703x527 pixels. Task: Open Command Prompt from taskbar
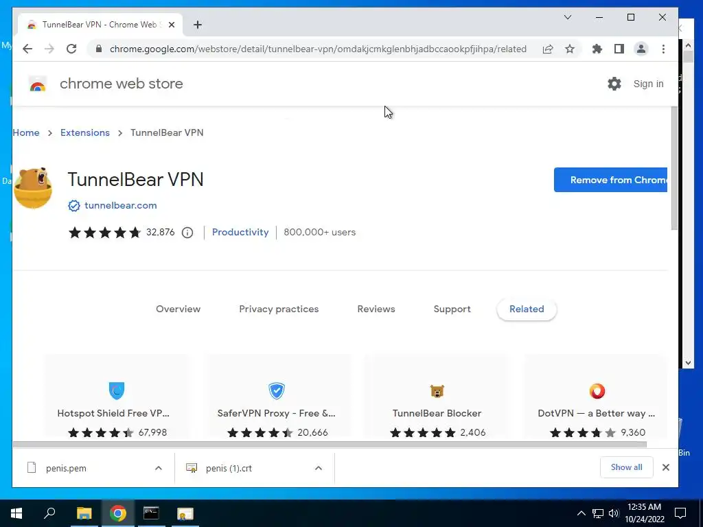151,513
